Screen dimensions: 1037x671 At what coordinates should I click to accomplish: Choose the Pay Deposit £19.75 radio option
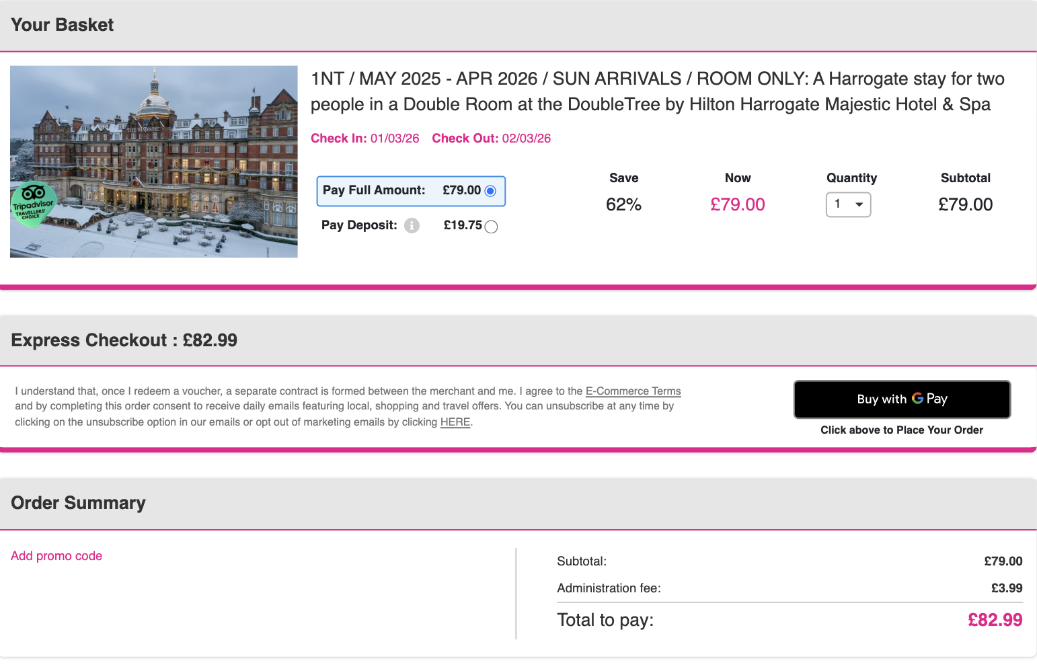coord(492,227)
